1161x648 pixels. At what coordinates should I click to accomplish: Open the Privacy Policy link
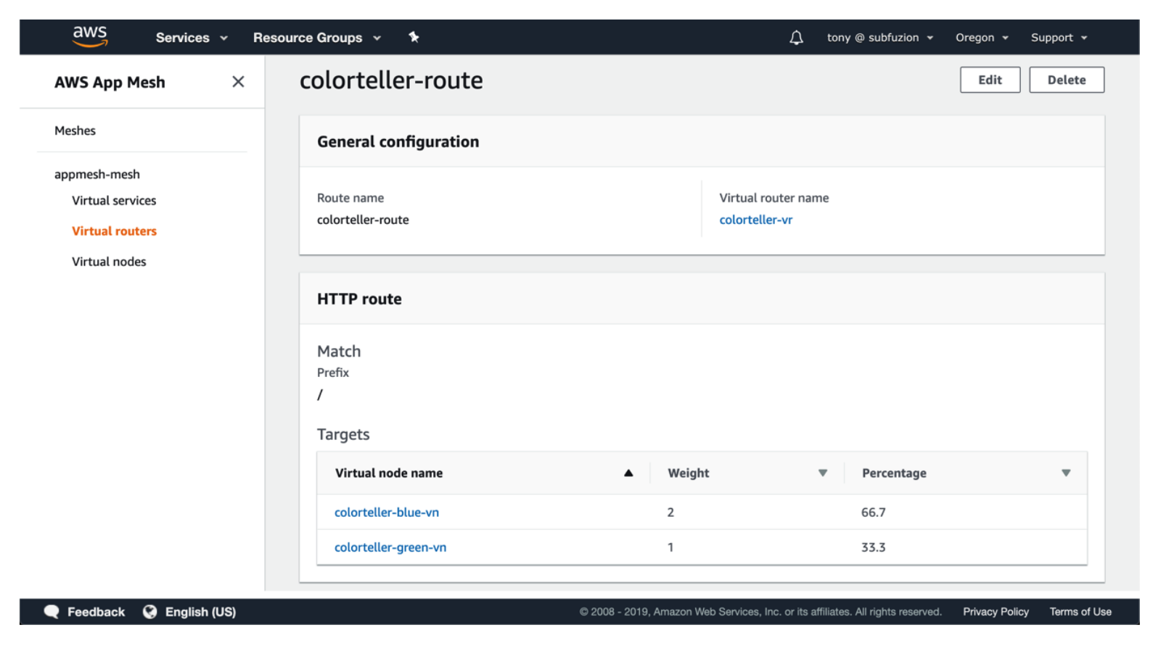click(996, 612)
